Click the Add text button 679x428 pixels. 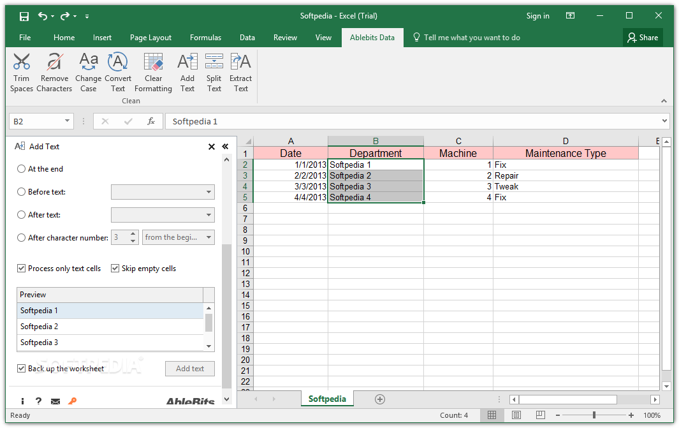189,369
